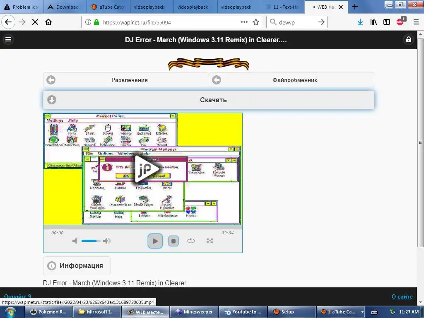Switch to Pokemon R... taskbar window
This screenshot has height=318, width=424.
coord(49,312)
